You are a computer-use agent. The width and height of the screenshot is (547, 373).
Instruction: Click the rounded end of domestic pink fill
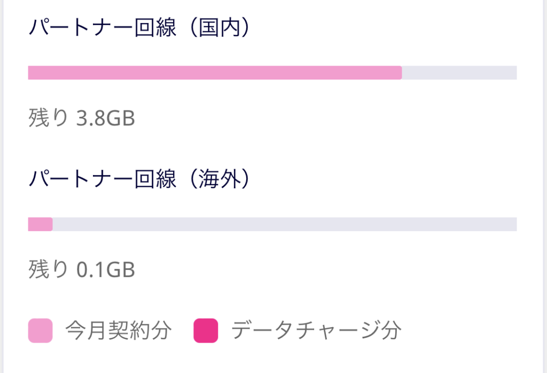400,73
